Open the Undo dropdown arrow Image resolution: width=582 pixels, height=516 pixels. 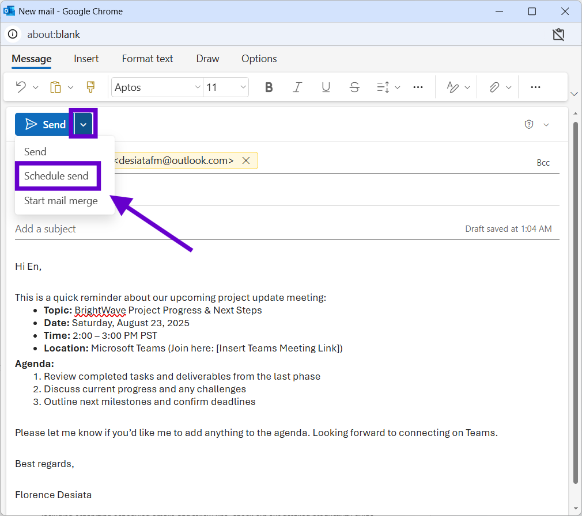pos(36,87)
